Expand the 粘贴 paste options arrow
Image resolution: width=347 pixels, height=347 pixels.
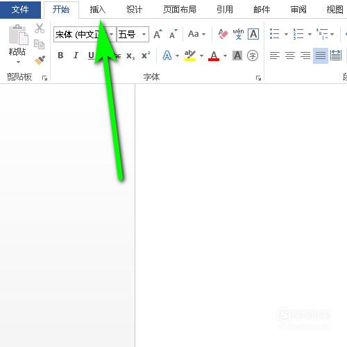[18, 62]
